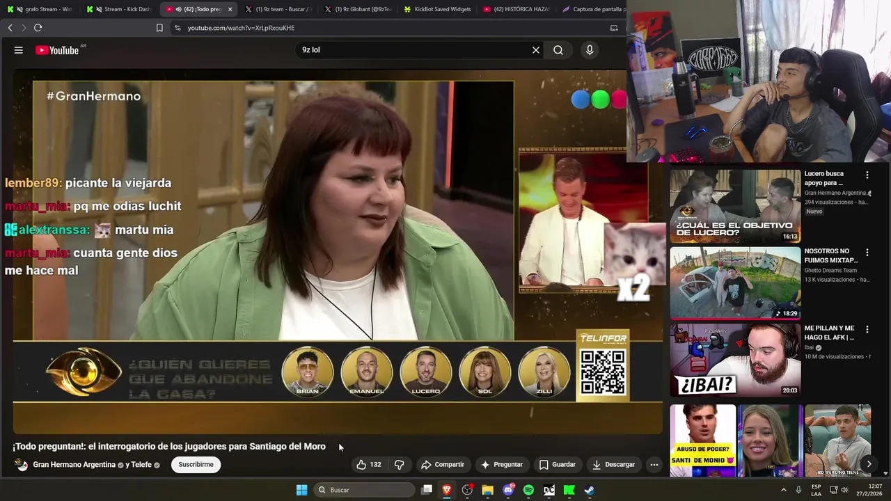The width and height of the screenshot is (891, 501).
Task: Open 'NOSOTROS NO FUIMOS MIXTAP' thumbnail
Action: [735, 283]
